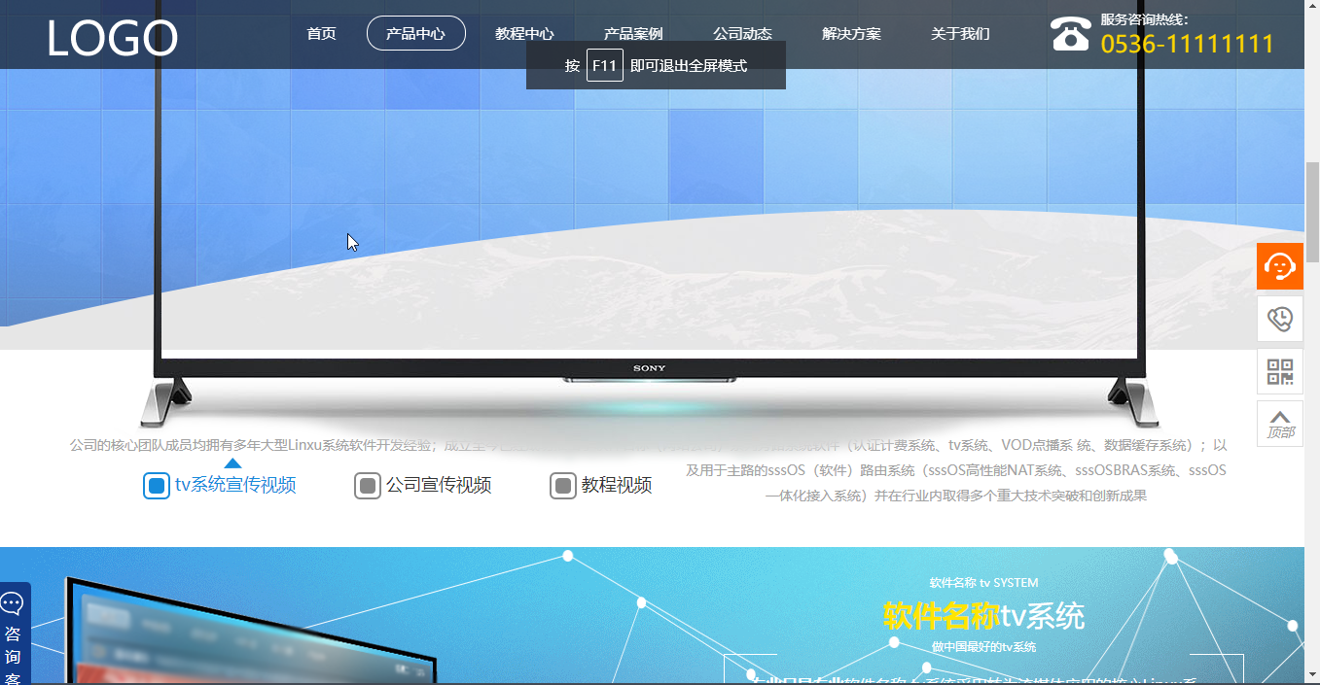1320x685 pixels.
Task: Open the orange customer service headset icon
Action: click(x=1279, y=266)
